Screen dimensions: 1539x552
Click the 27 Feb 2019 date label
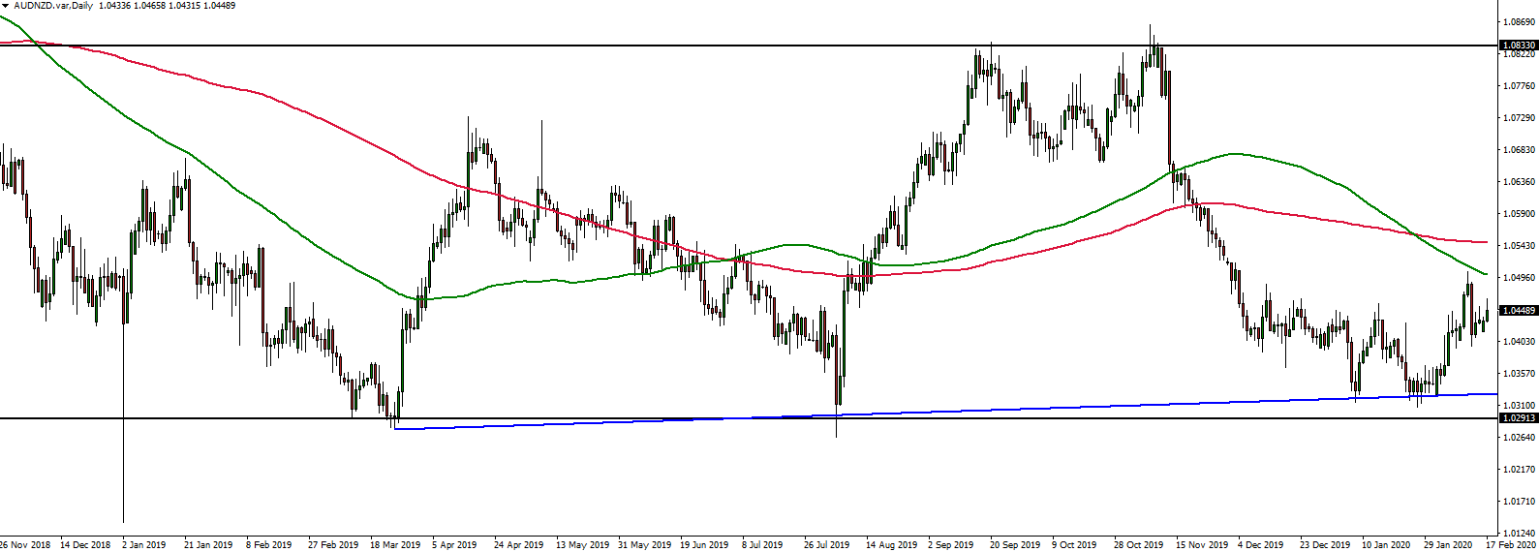332,545
